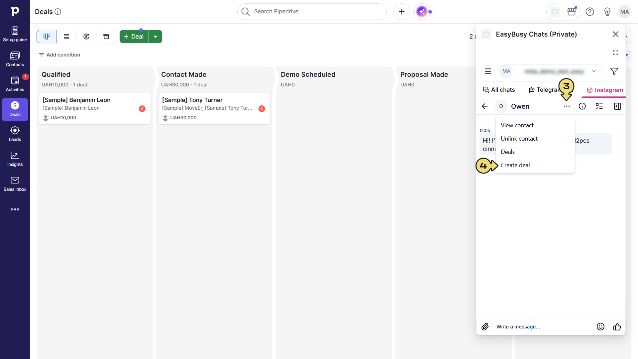The width and height of the screenshot is (638, 359).
Task: Open Owen chat three-dots menu
Action: (567, 106)
